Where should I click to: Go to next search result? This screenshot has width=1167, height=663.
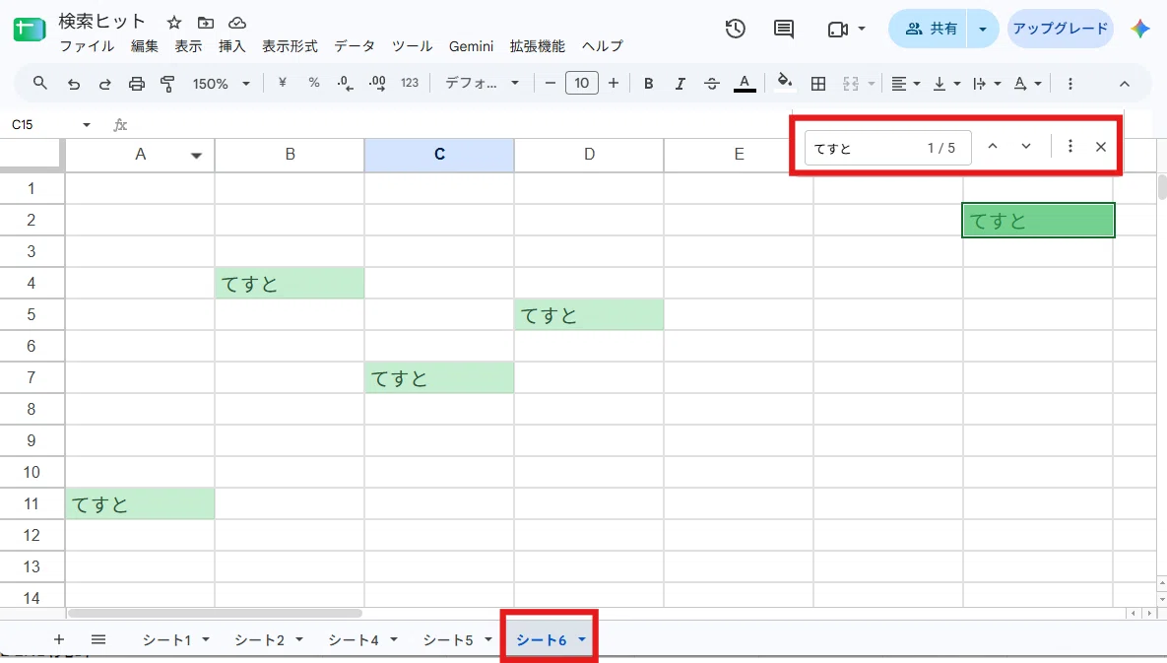[x=1025, y=147]
